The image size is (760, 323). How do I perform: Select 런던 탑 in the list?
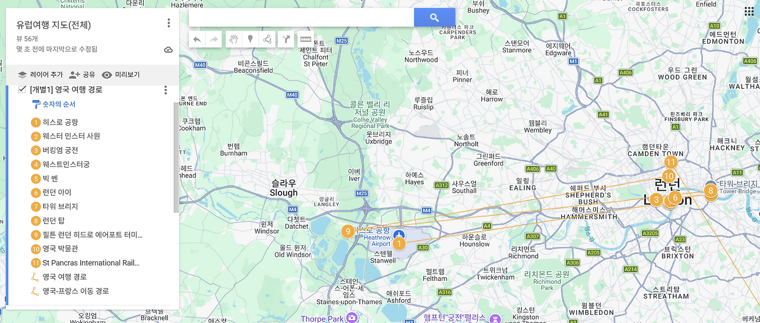pyautogui.click(x=53, y=220)
